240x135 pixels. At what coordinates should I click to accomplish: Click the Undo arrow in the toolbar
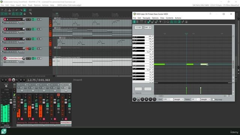click(x=17, y=10)
